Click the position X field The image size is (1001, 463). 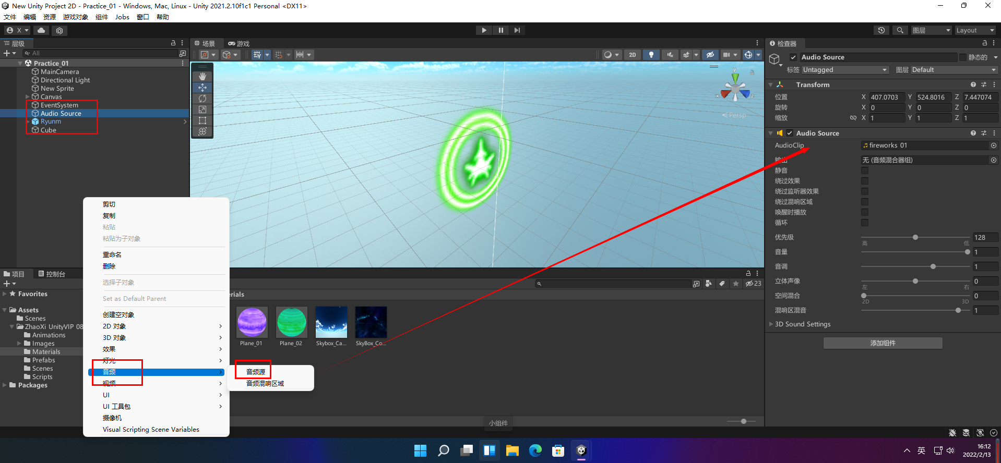click(x=887, y=97)
